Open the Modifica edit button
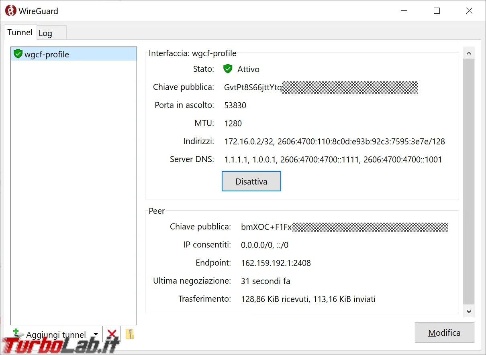486x355 pixels. (444, 333)
